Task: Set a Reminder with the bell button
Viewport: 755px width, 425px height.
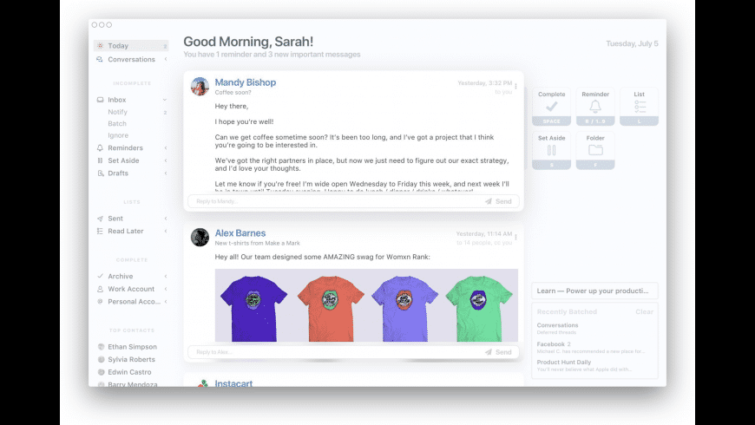Action: coord(595,107)
